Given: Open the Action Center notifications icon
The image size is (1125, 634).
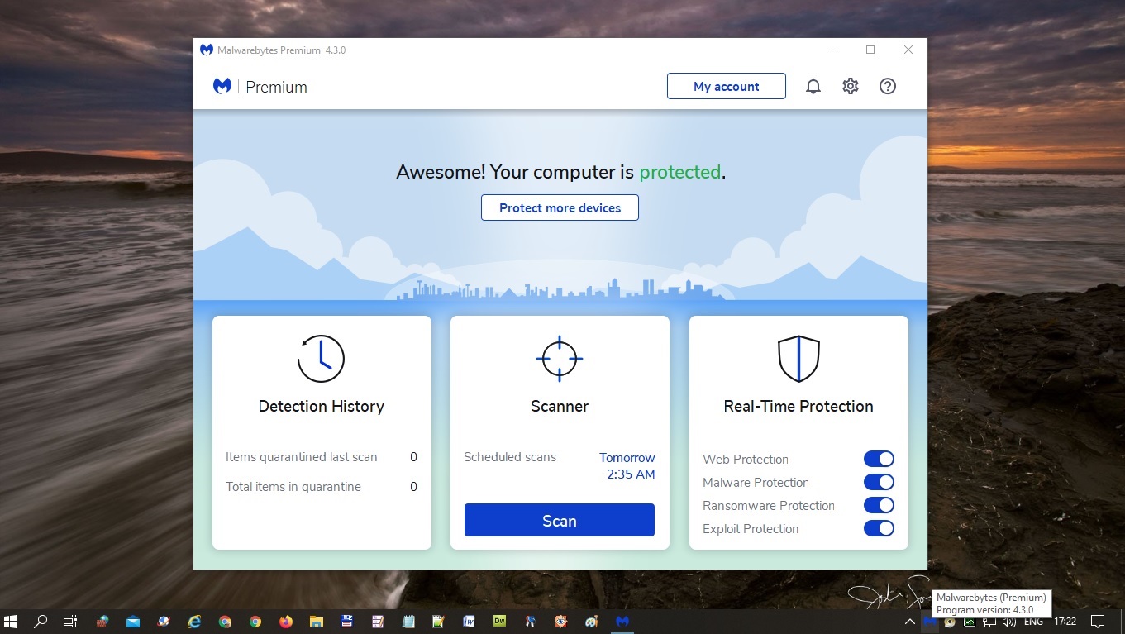Looking at the screenshot, I should pos(1098,621).
